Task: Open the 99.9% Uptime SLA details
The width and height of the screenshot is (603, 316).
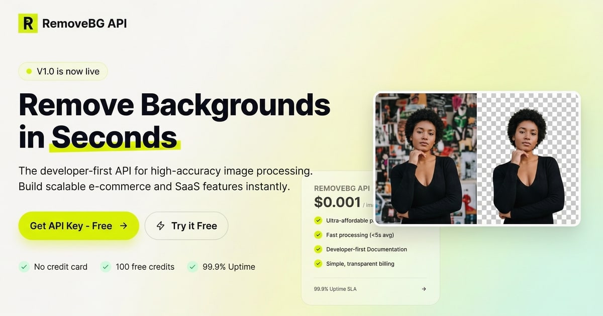Action: click(335, 289)
